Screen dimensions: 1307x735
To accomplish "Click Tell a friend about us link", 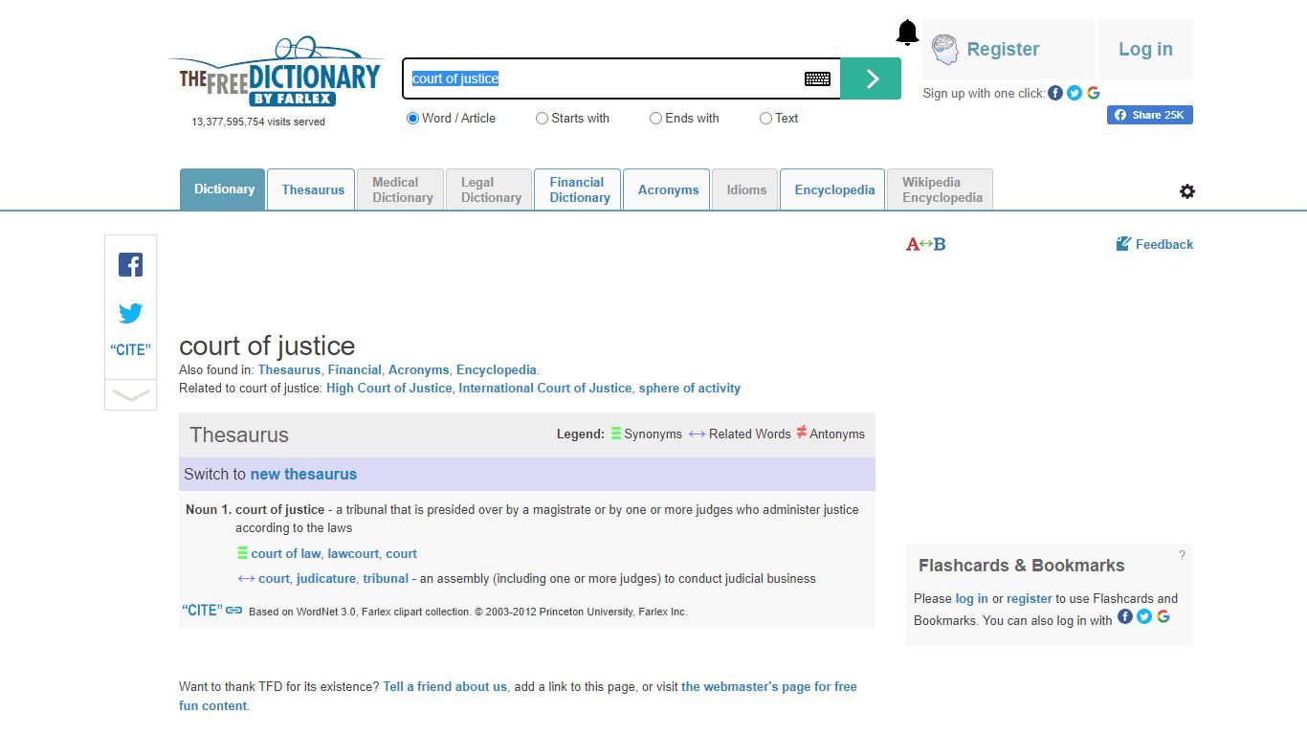I will (445, 686).
